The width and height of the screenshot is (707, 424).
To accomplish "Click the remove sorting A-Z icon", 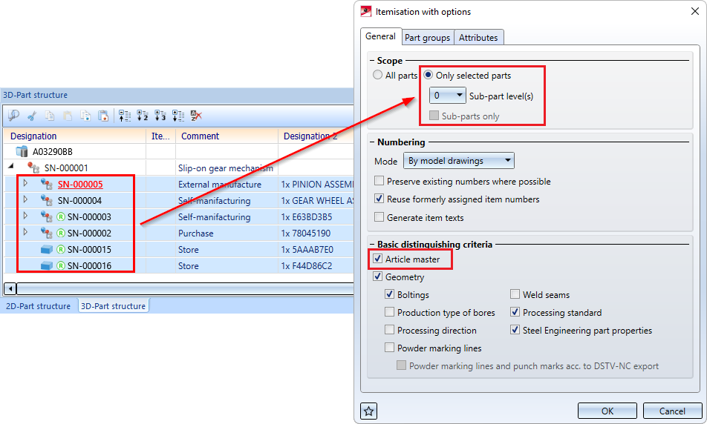I will pos(196,116).
